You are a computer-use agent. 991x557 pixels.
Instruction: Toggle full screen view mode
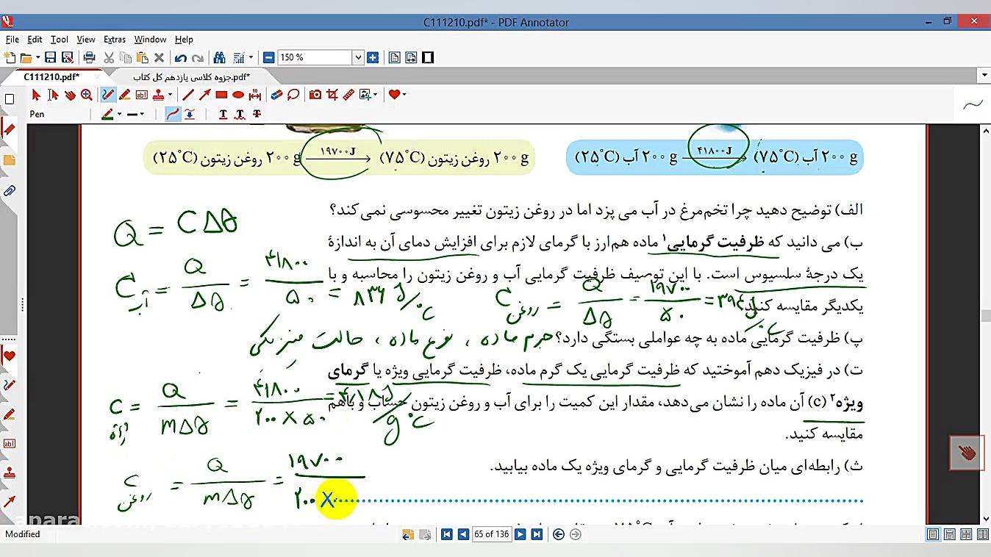point(428,57)
